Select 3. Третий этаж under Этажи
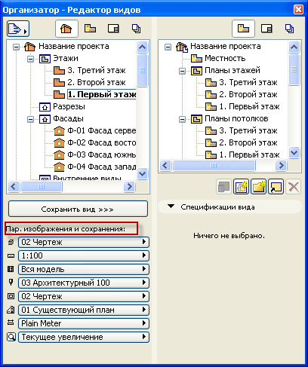 pyautogui.click(x=90, y=70)
